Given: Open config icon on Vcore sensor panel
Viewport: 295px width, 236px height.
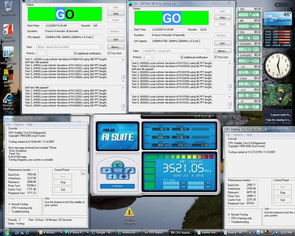Looking at the screenshot, I should pyautogui.click(x=256, y=78).
